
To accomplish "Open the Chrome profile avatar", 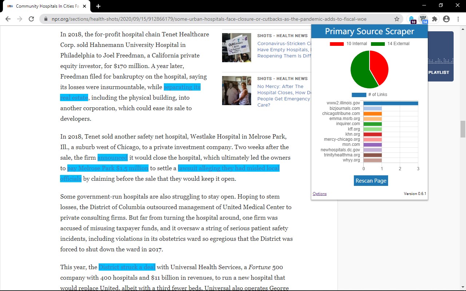I will coord(446,19).
